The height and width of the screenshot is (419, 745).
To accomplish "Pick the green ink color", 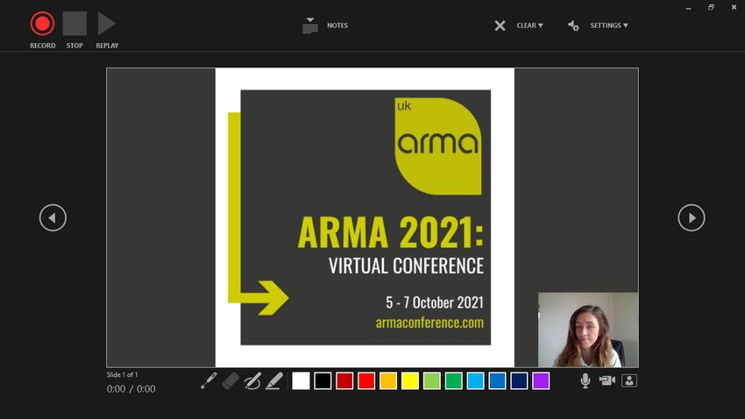I will [x=454, y=381].
